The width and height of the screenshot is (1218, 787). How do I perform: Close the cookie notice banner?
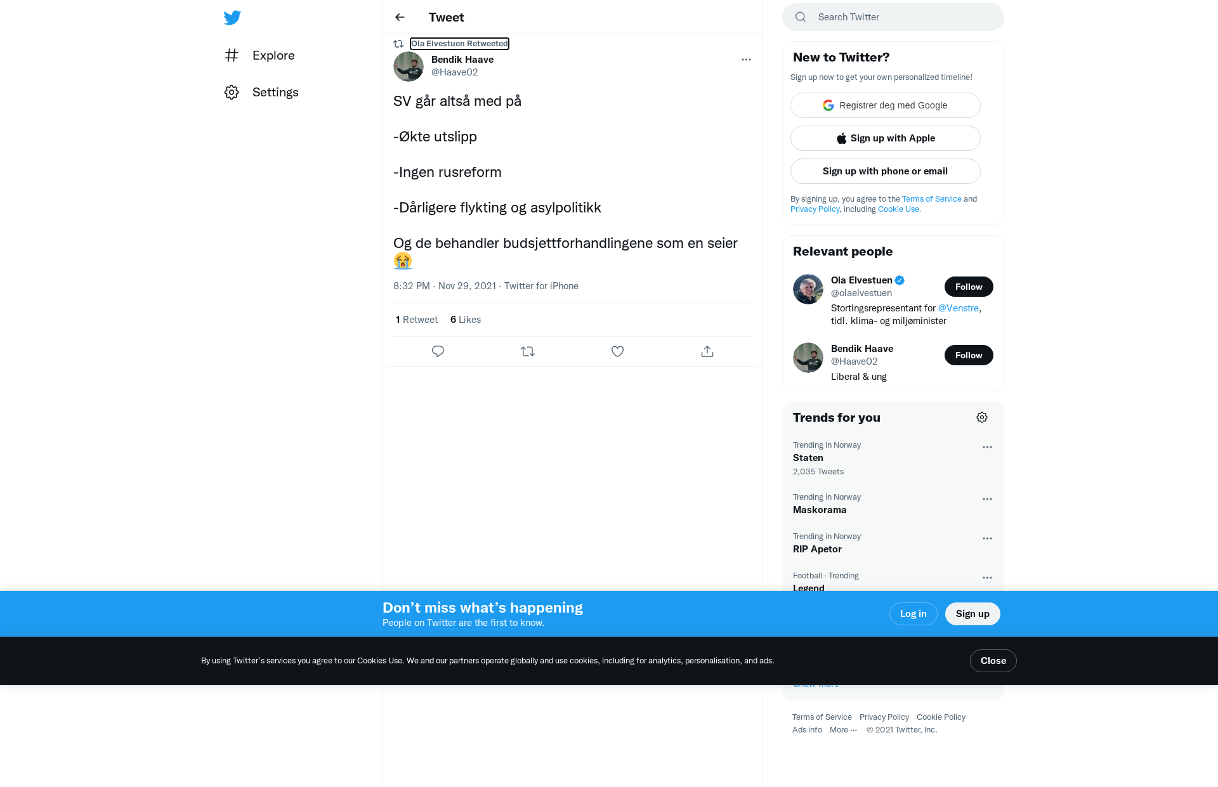click(993, 661)
